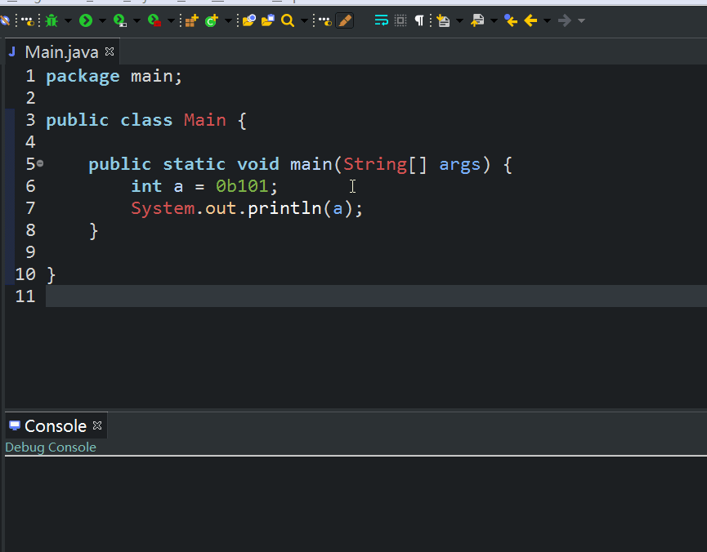Click the New Java Class icon
This screenshot has height=552, width=707.
tap(212, 20)
